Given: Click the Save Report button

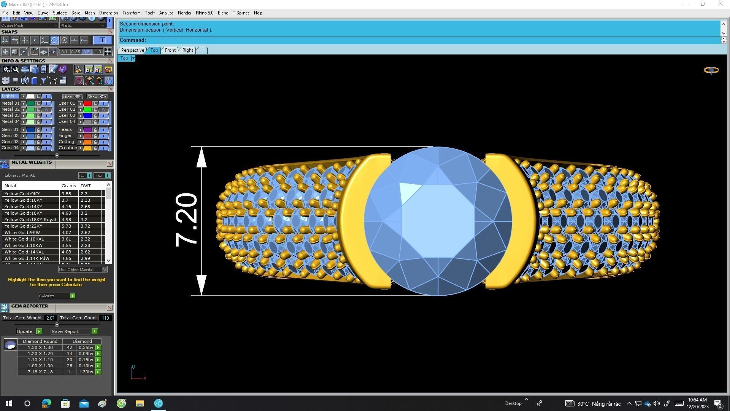Looking at the screenshot, I should [x=74, y=331].
